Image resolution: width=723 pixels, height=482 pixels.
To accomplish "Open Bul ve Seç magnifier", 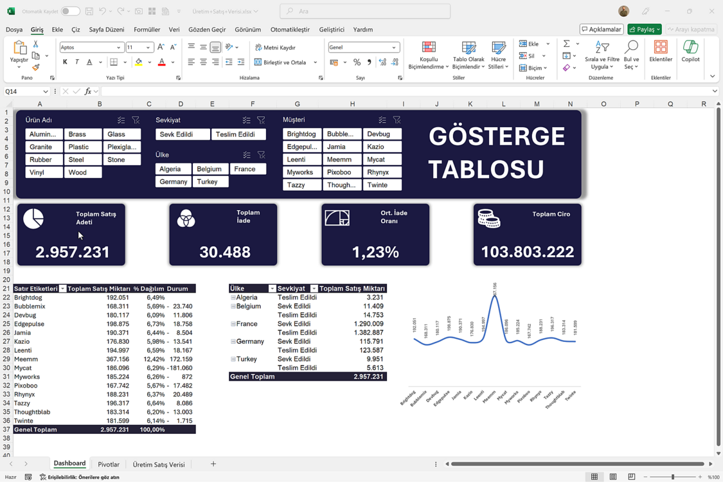I will (631, 55).
